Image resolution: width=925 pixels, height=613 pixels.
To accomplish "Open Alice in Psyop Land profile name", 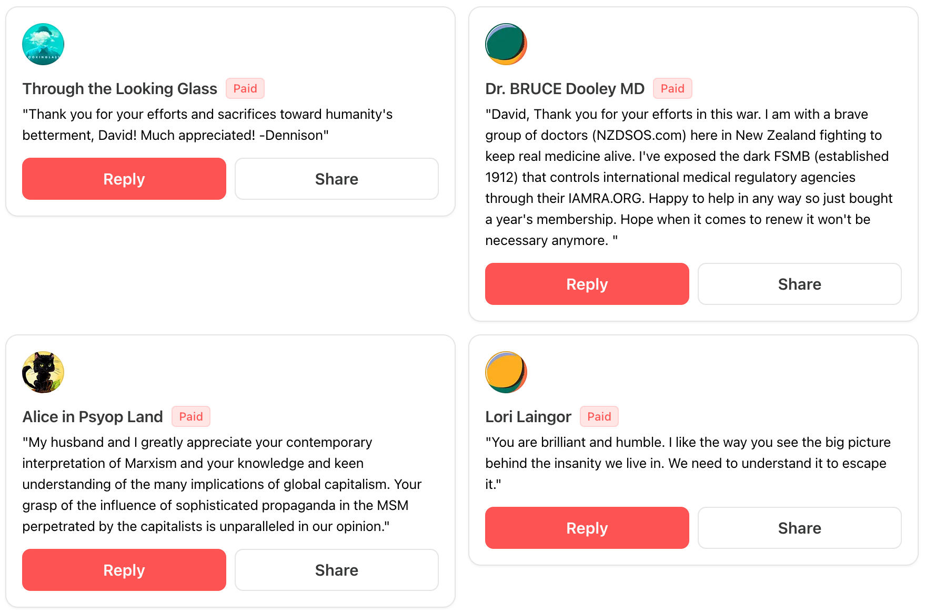I will (93, 417).
